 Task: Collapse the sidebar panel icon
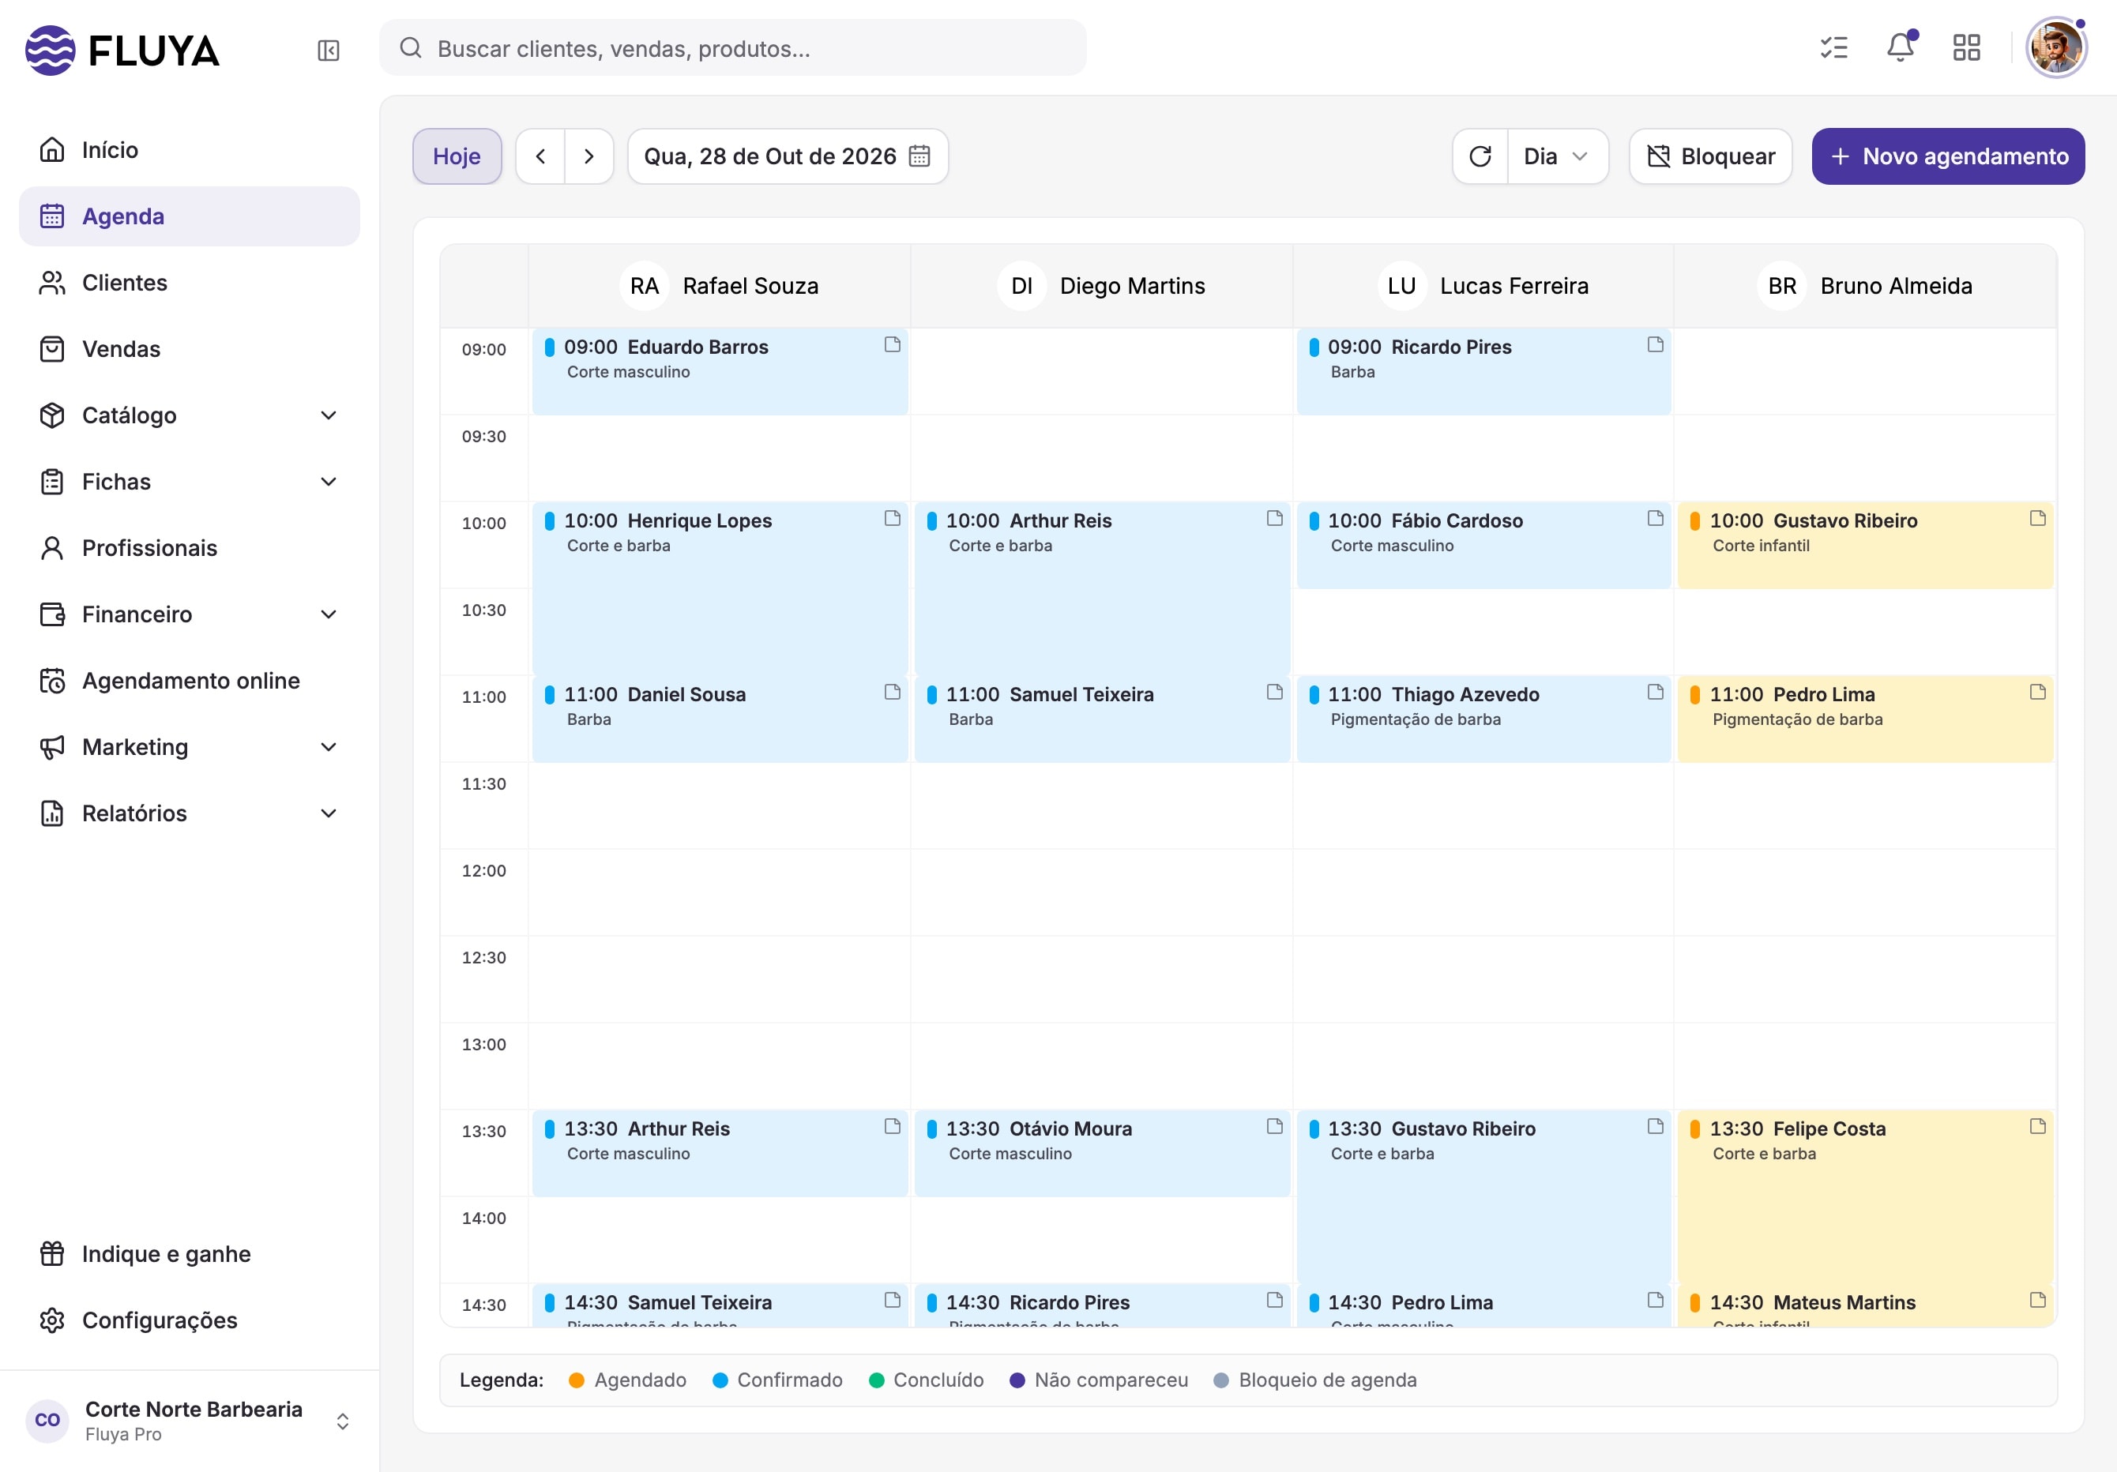(329, 50)
